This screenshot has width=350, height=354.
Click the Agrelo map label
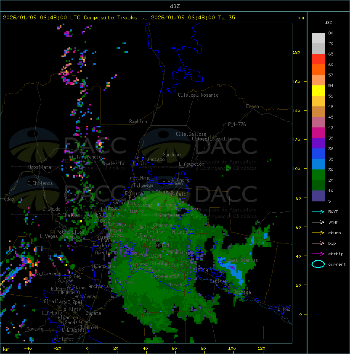pyautogui.click(x=102, y=253)
